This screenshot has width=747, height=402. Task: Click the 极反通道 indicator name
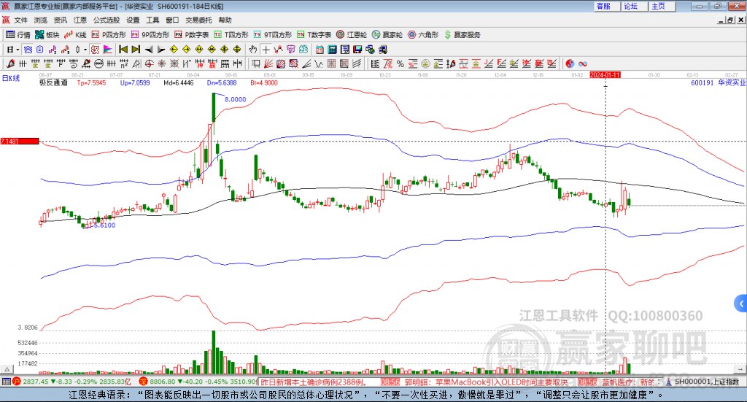tap(53, 83)
